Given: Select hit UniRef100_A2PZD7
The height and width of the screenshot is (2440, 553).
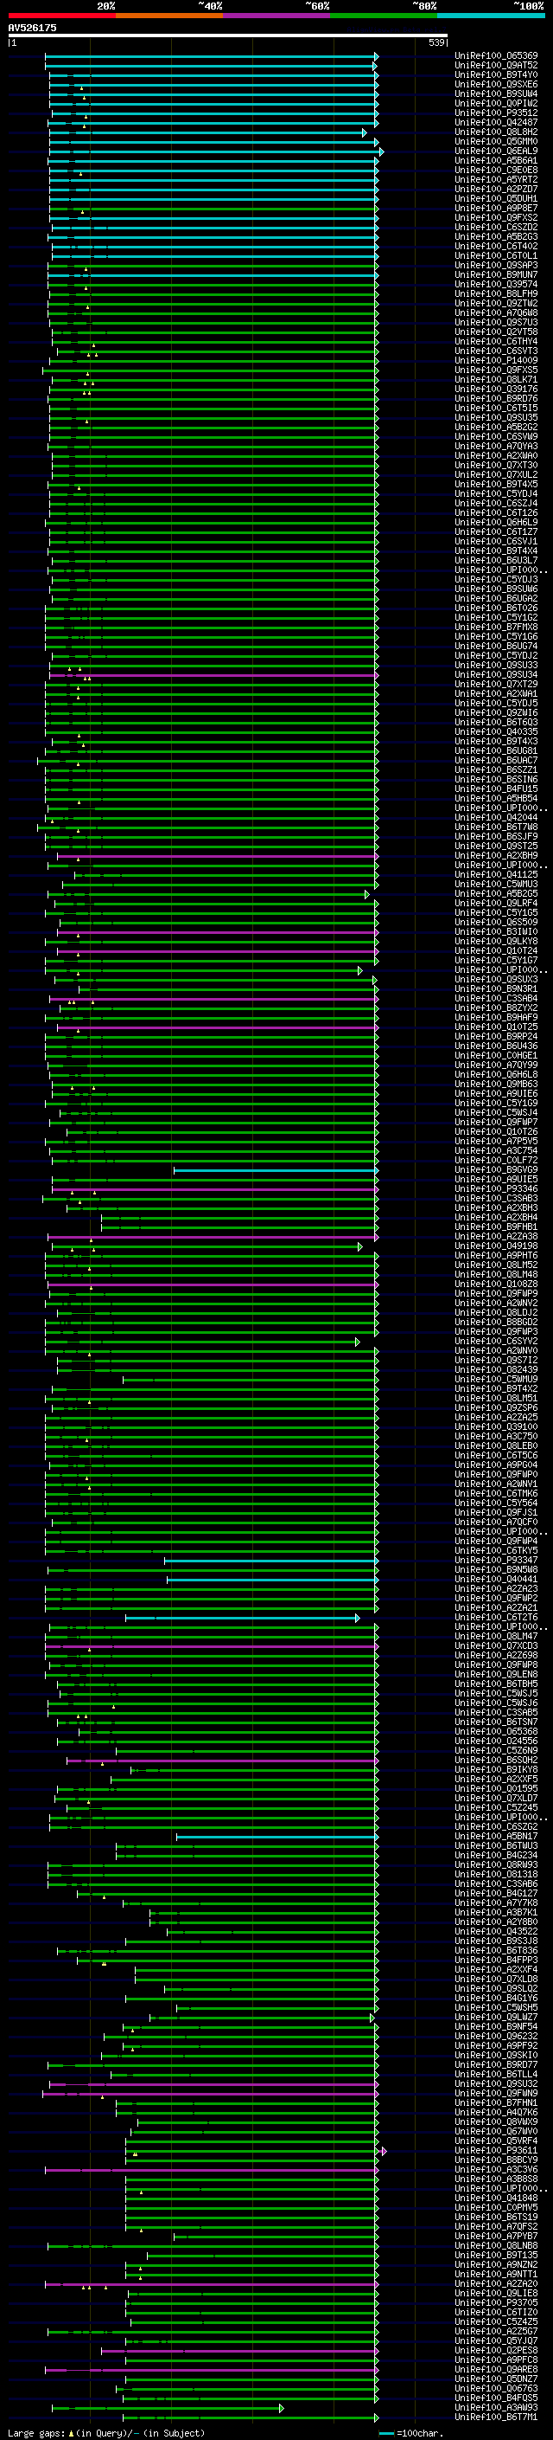Looking at the screenshot, I should click(496, 190).
